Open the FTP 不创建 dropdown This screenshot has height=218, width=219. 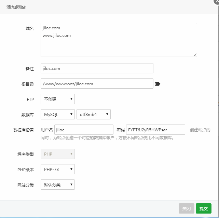(x=58, y=99)
